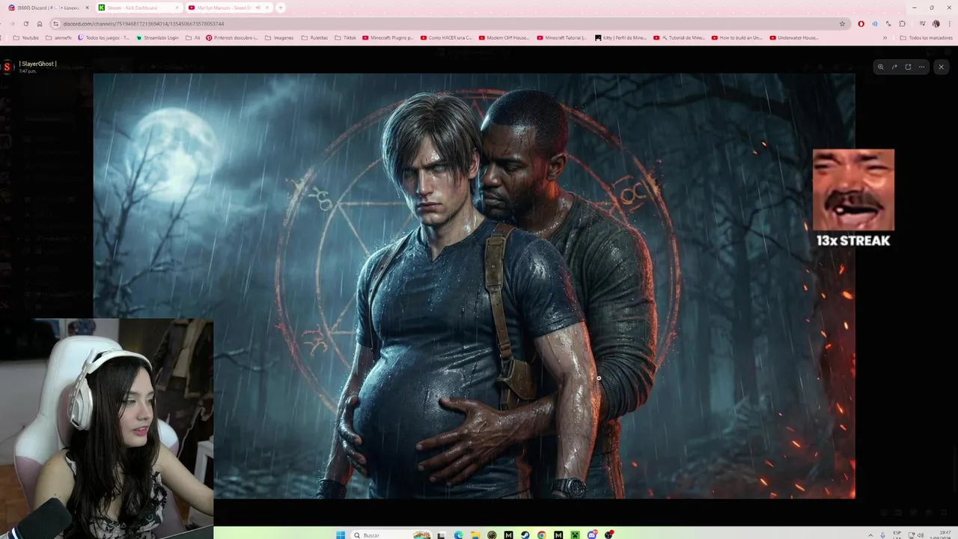Open the browser three-dot menu
Screen dimensions: 958x539
(x=948, y=24)
